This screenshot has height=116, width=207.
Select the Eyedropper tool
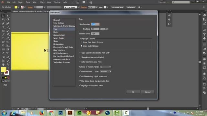[x=3, y=53]
